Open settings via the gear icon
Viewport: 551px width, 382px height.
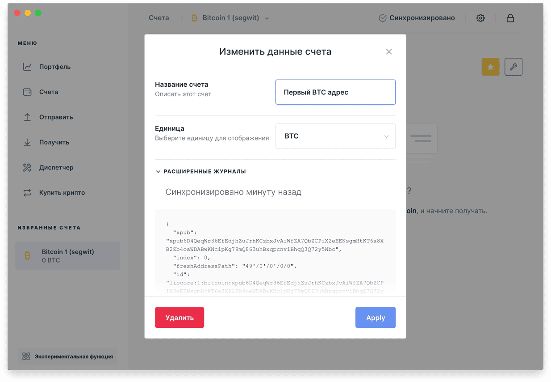pos(480,18)
